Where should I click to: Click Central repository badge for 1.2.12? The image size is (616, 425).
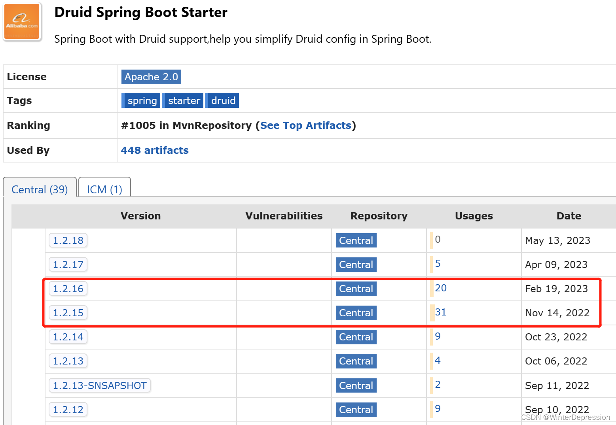(x=356, y=410)
